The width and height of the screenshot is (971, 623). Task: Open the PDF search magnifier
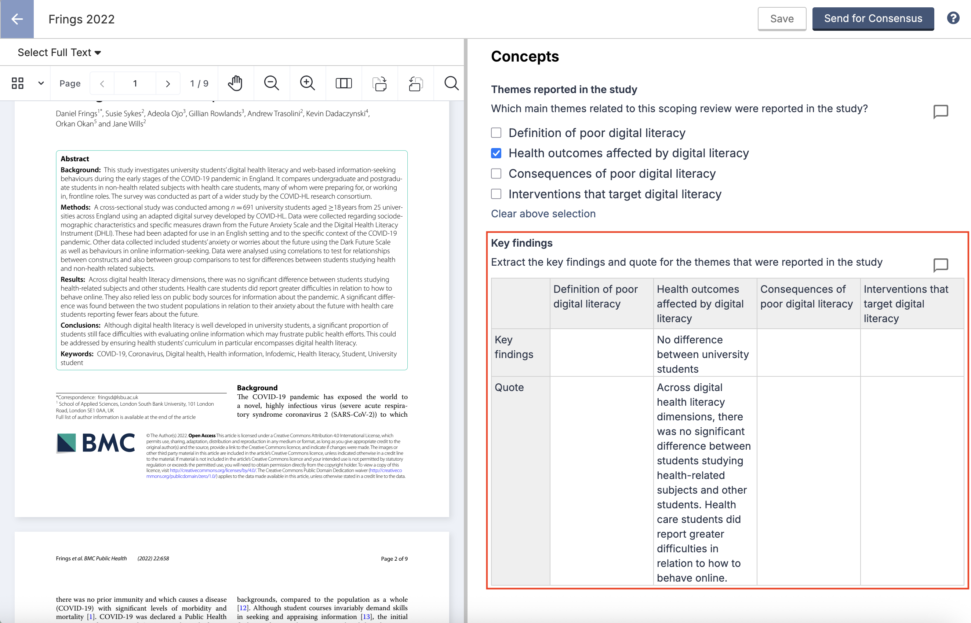point(451,83)
